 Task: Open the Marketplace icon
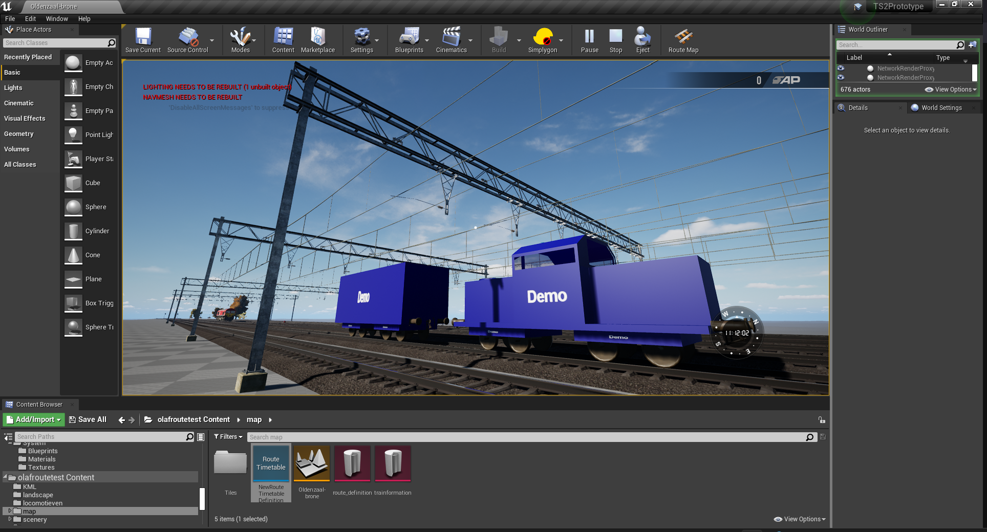pyautogui.click(x=317, y=40)
